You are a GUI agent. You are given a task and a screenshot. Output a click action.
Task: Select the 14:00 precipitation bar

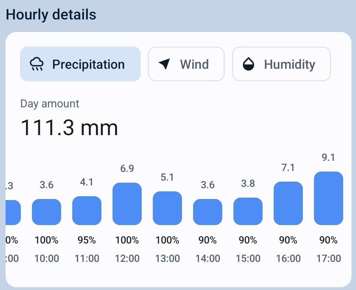[208, 212]
